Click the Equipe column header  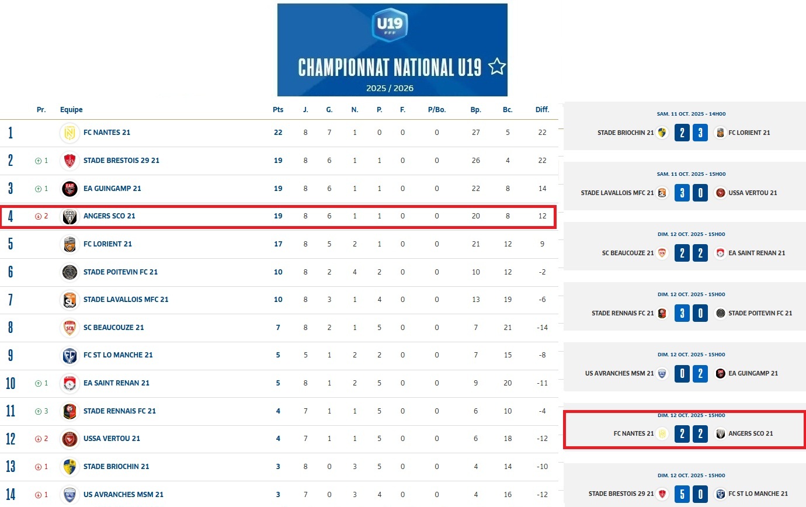pyautogui.click(x=71, y=110)
